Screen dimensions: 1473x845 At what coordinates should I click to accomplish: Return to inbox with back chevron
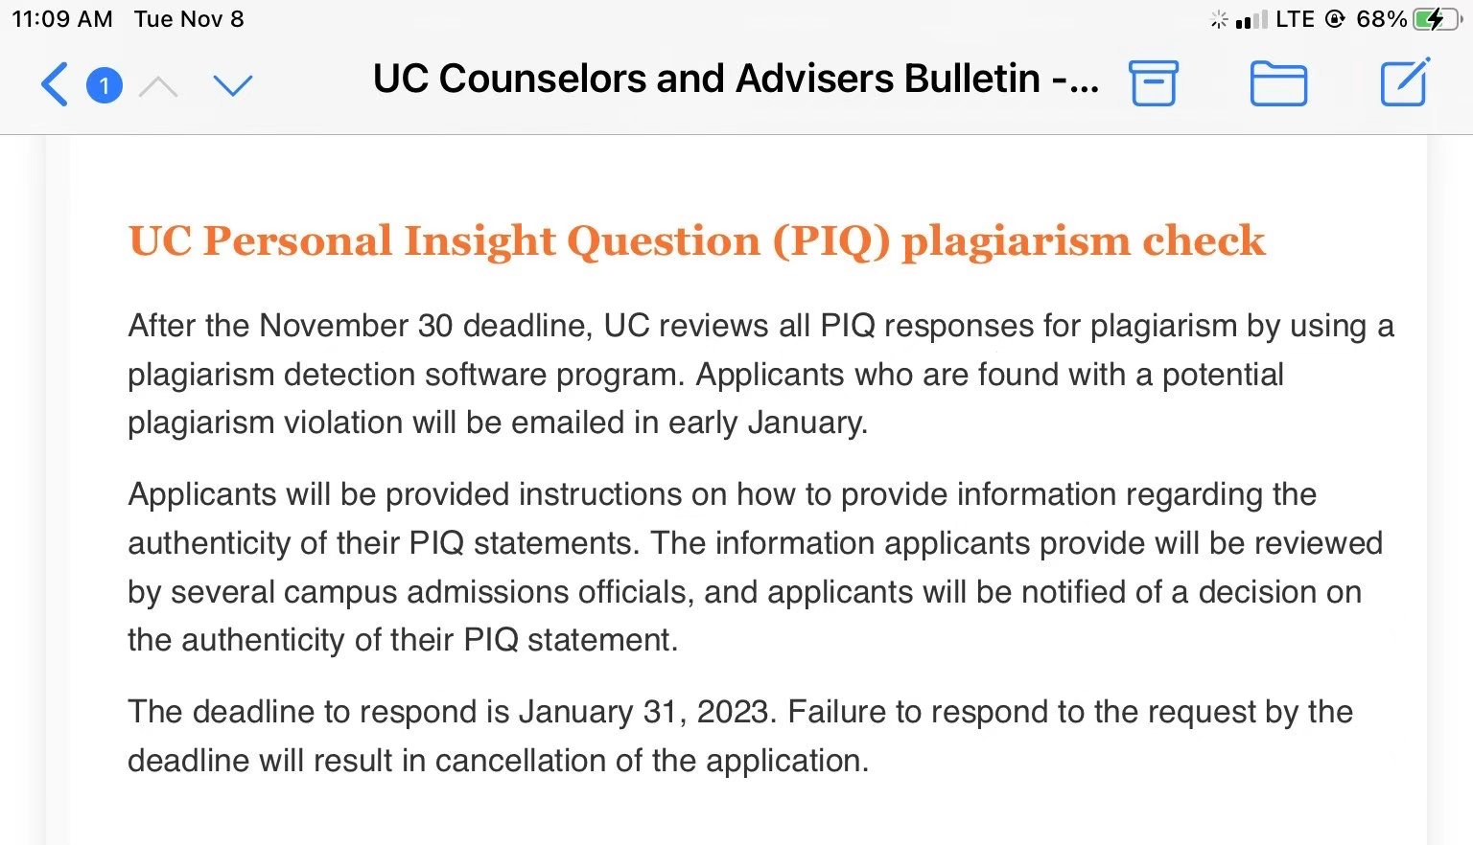(54, 85)
